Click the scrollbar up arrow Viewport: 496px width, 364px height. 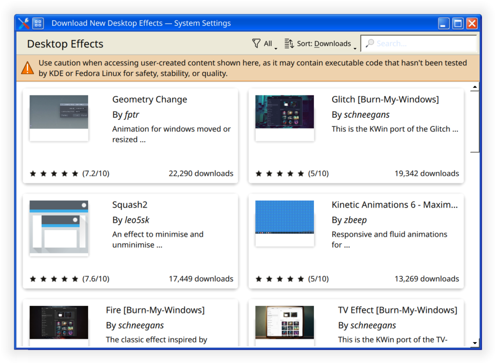pyautogui.click(x=475, y=87)
